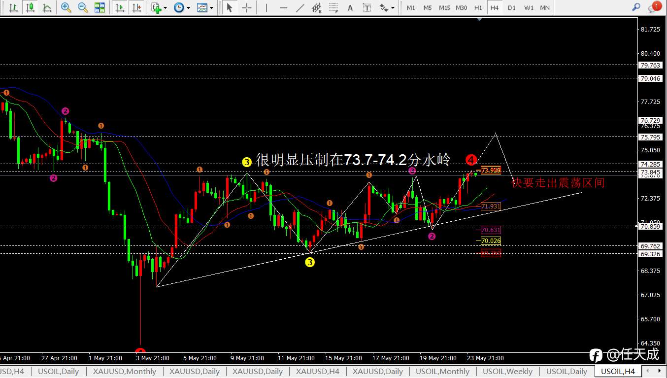Open the Periods clock icon

point(179,7)
